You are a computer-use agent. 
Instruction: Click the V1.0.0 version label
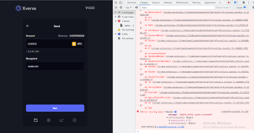tap(90, 8)
